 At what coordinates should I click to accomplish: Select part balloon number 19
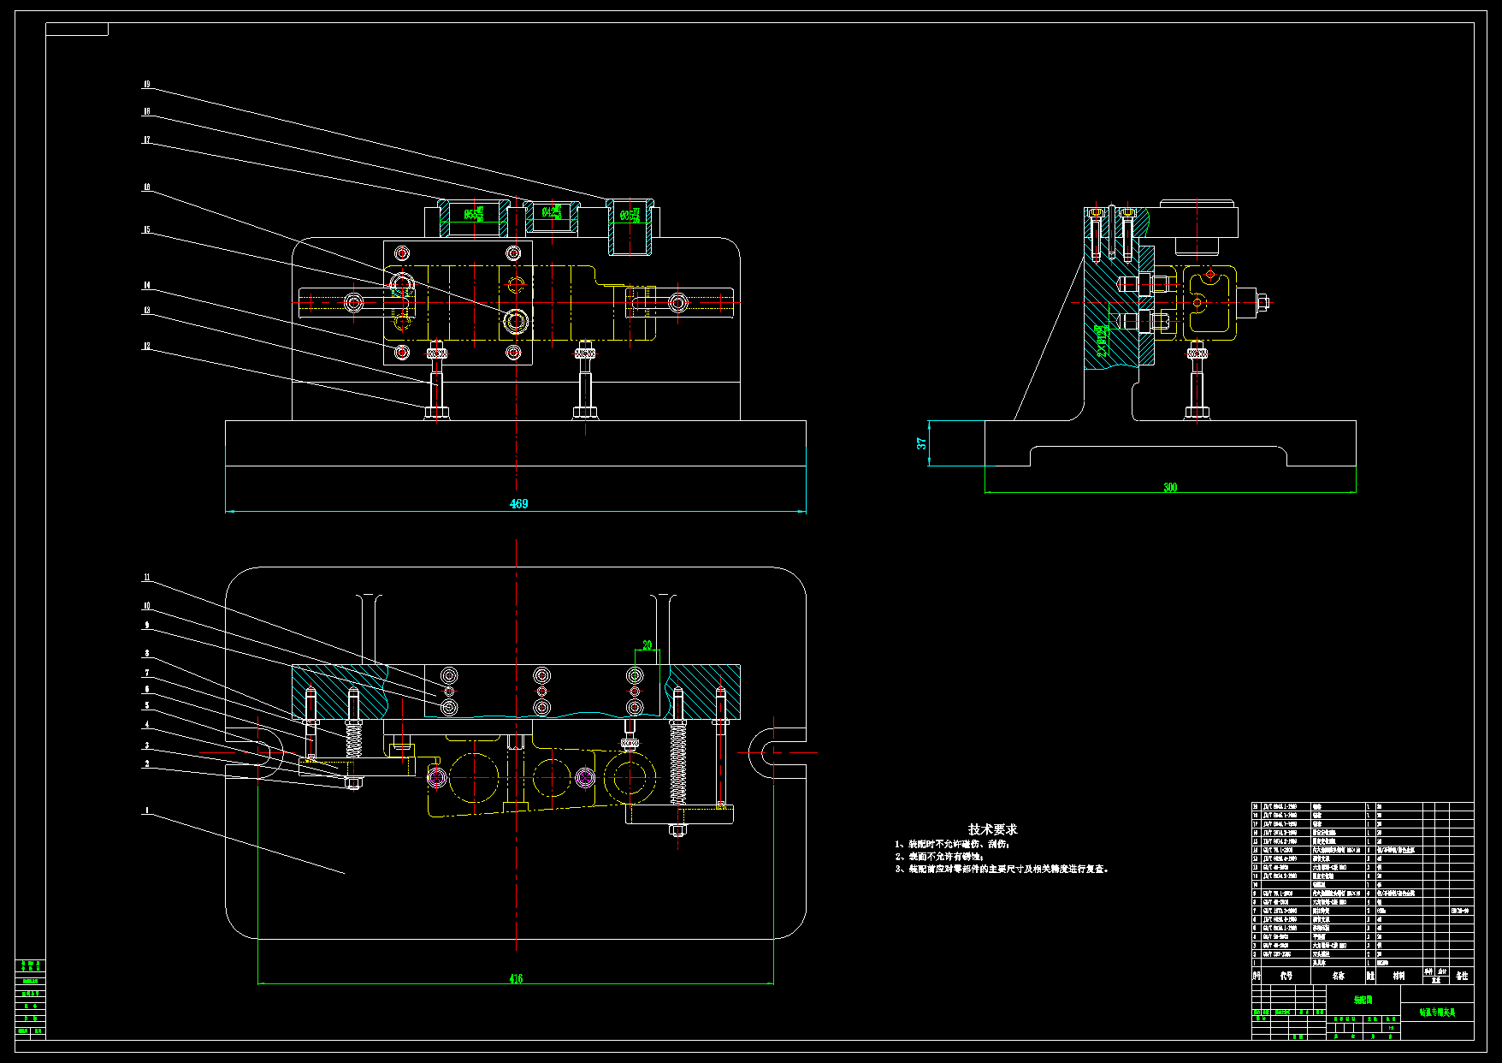pos(147,85)
